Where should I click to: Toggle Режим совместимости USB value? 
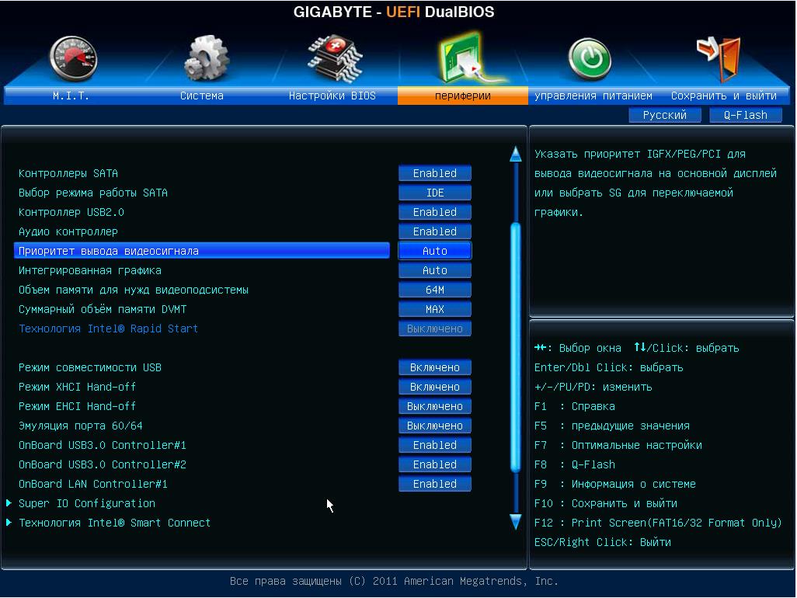pos(434,367)
